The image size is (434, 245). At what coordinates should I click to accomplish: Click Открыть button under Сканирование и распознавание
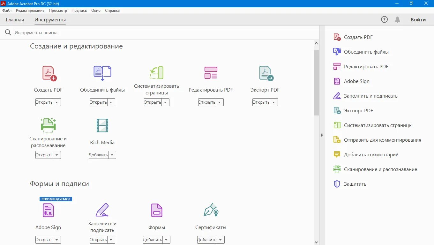coord(44,155)
